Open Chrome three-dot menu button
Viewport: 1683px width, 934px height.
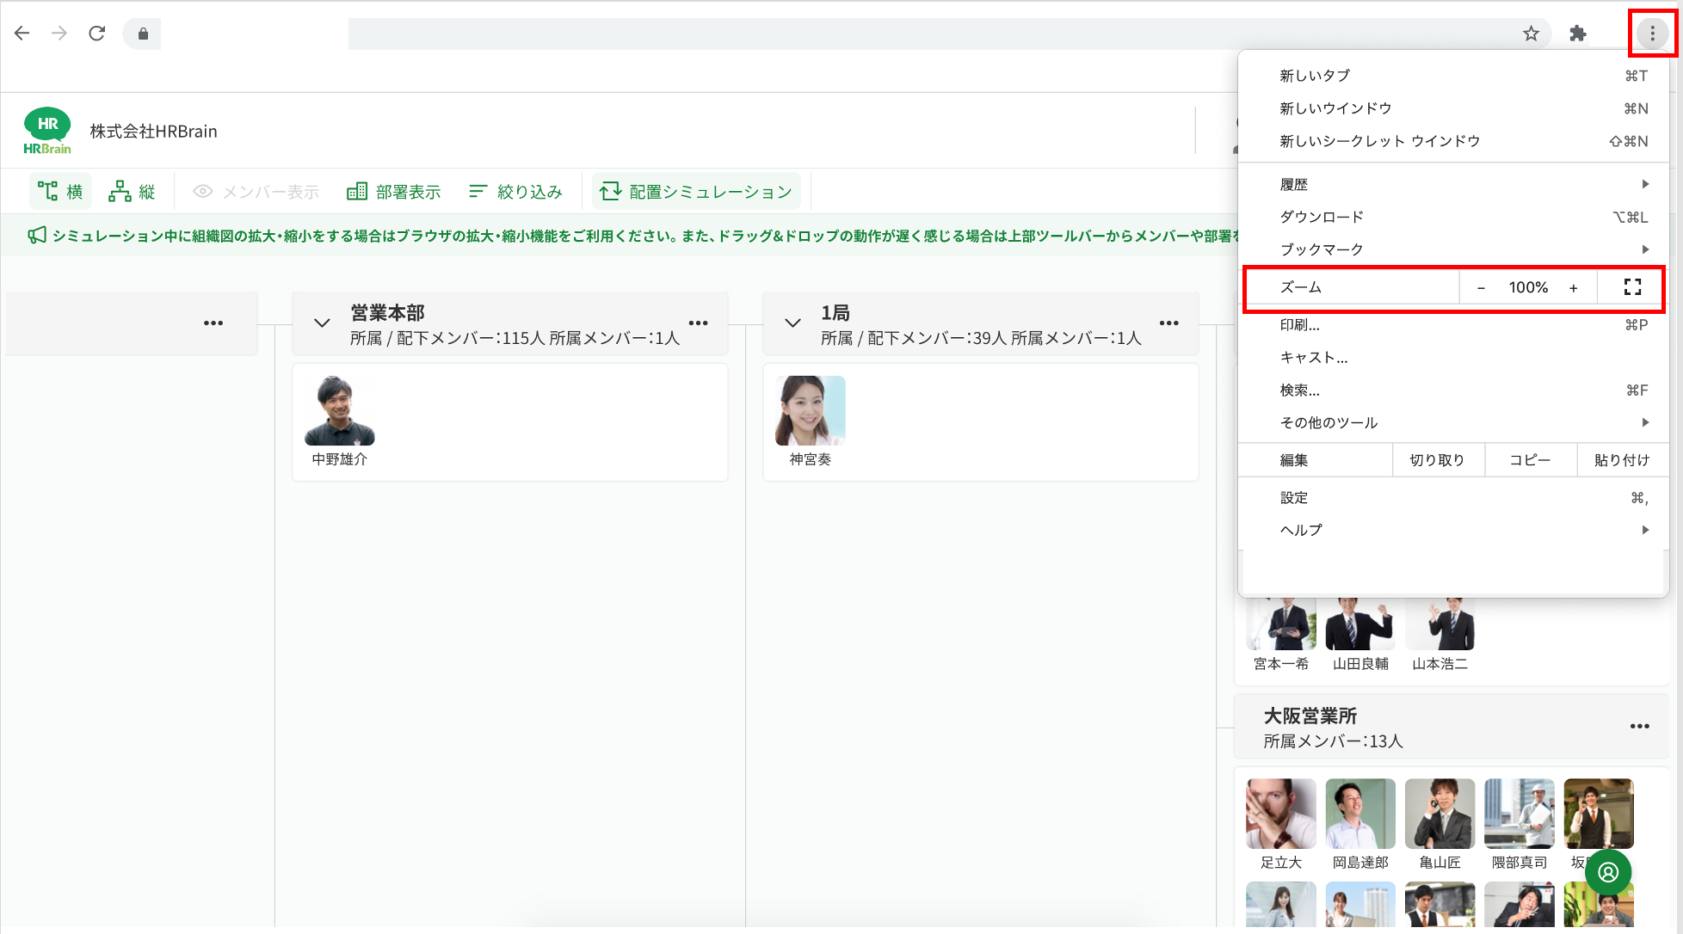click(x=1652, y=34)
